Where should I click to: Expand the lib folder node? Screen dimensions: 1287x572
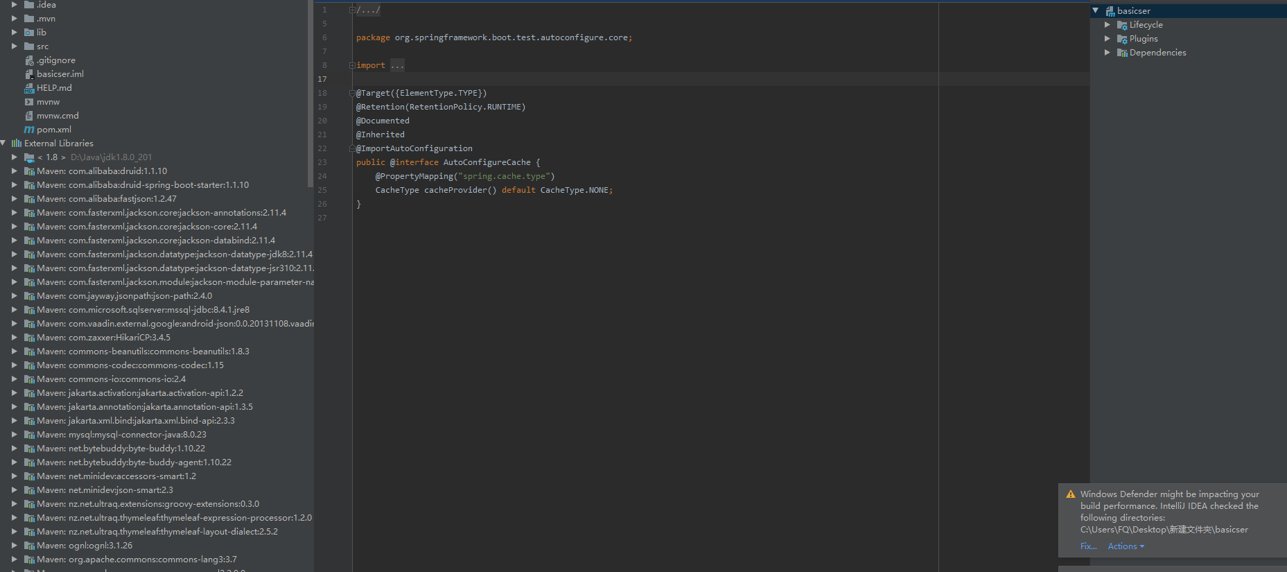14,33
